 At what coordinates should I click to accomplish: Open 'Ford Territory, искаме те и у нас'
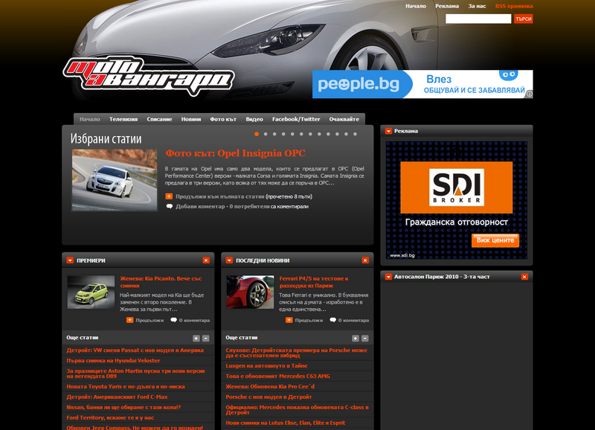110,417
